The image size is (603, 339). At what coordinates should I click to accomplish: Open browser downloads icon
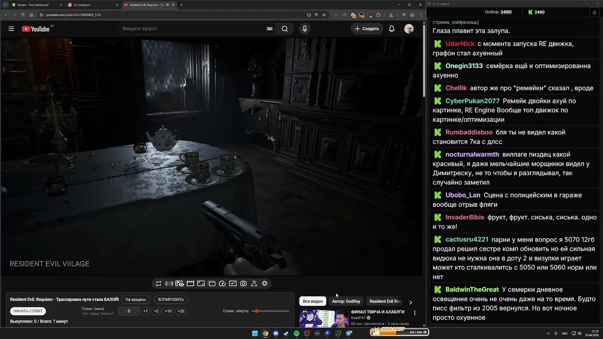coord(391,15)
